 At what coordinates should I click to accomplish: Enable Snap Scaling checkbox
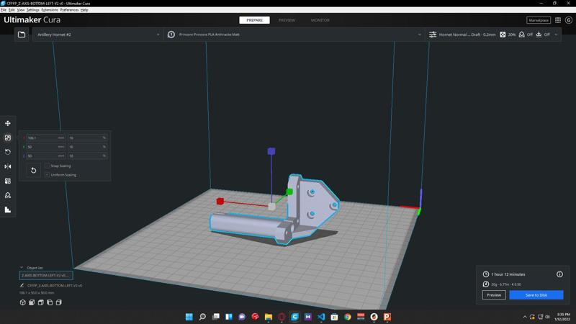coord(48,166)
